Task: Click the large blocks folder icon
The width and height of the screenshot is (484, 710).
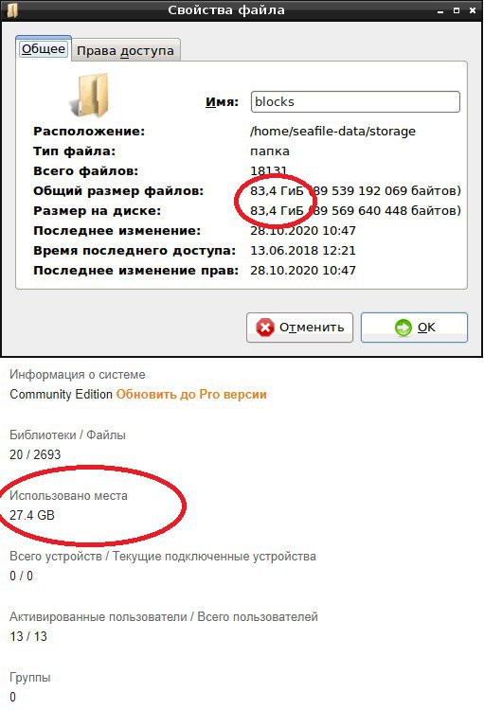Action: coord(90,95)
